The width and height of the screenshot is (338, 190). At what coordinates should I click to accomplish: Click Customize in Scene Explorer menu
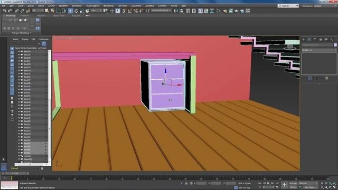pyautogui.click(x=43, y=39)
